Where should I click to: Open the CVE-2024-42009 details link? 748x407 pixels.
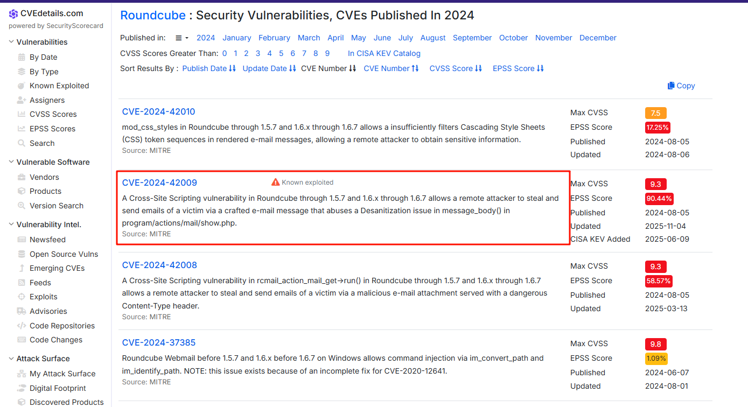tap(159, 183)
